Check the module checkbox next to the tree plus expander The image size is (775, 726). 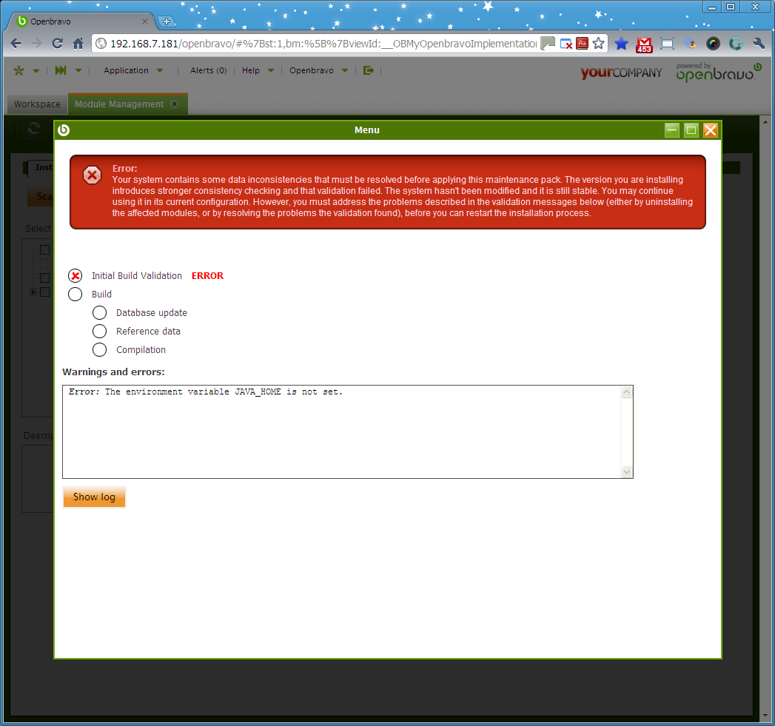point(45,292)
